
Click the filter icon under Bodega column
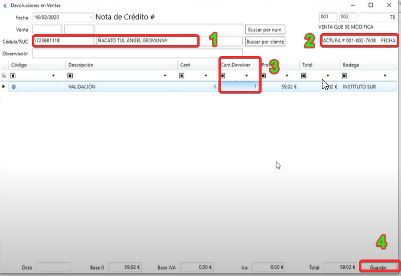click(344, 75)
